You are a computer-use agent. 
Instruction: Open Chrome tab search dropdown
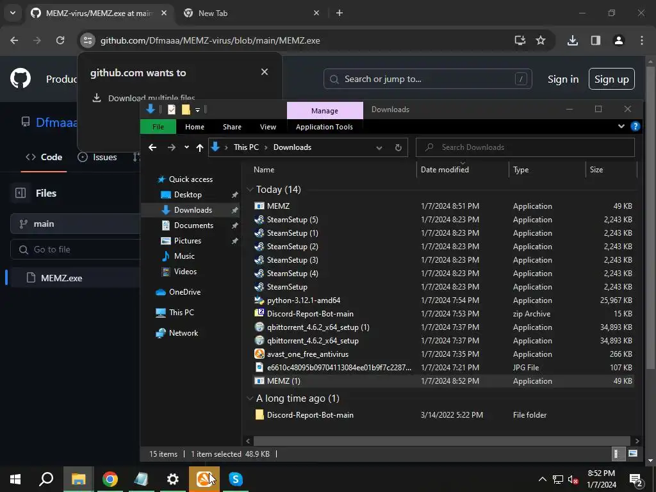click(x=13, y=13)
